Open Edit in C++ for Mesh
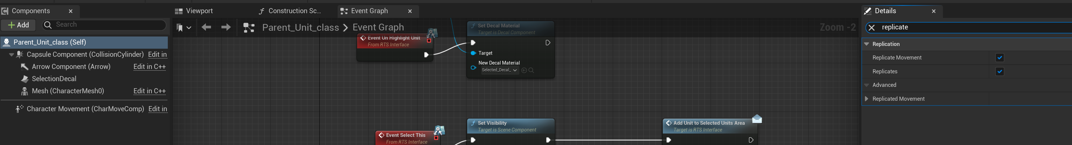1072x145 pixels. coord(149,91)
